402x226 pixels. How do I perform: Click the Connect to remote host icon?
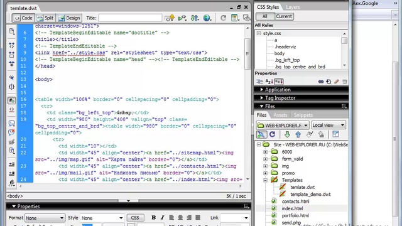click(261, 134)
